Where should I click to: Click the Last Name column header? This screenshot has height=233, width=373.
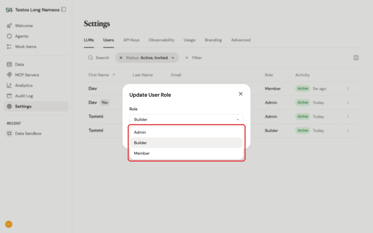(143, 75)
